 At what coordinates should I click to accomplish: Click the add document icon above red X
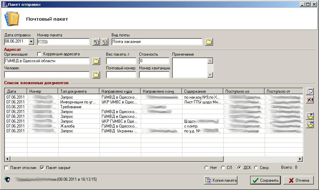tap(310, 91)
